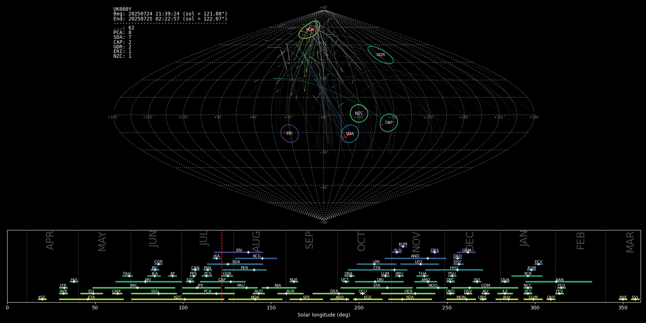Click the STA shower bar in timeline
This screenshot has width=646, height=323.
(x=376, y=287)
